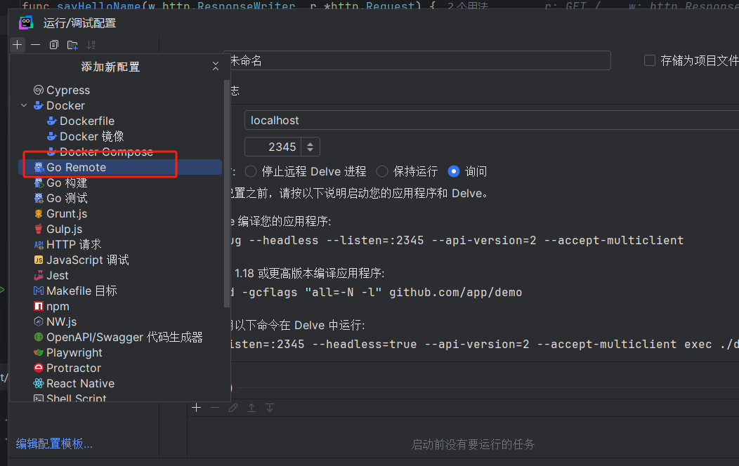Click the Makefile M icon

39,291
